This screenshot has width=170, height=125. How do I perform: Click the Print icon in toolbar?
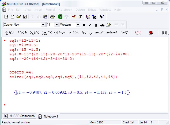pos(53,17)
